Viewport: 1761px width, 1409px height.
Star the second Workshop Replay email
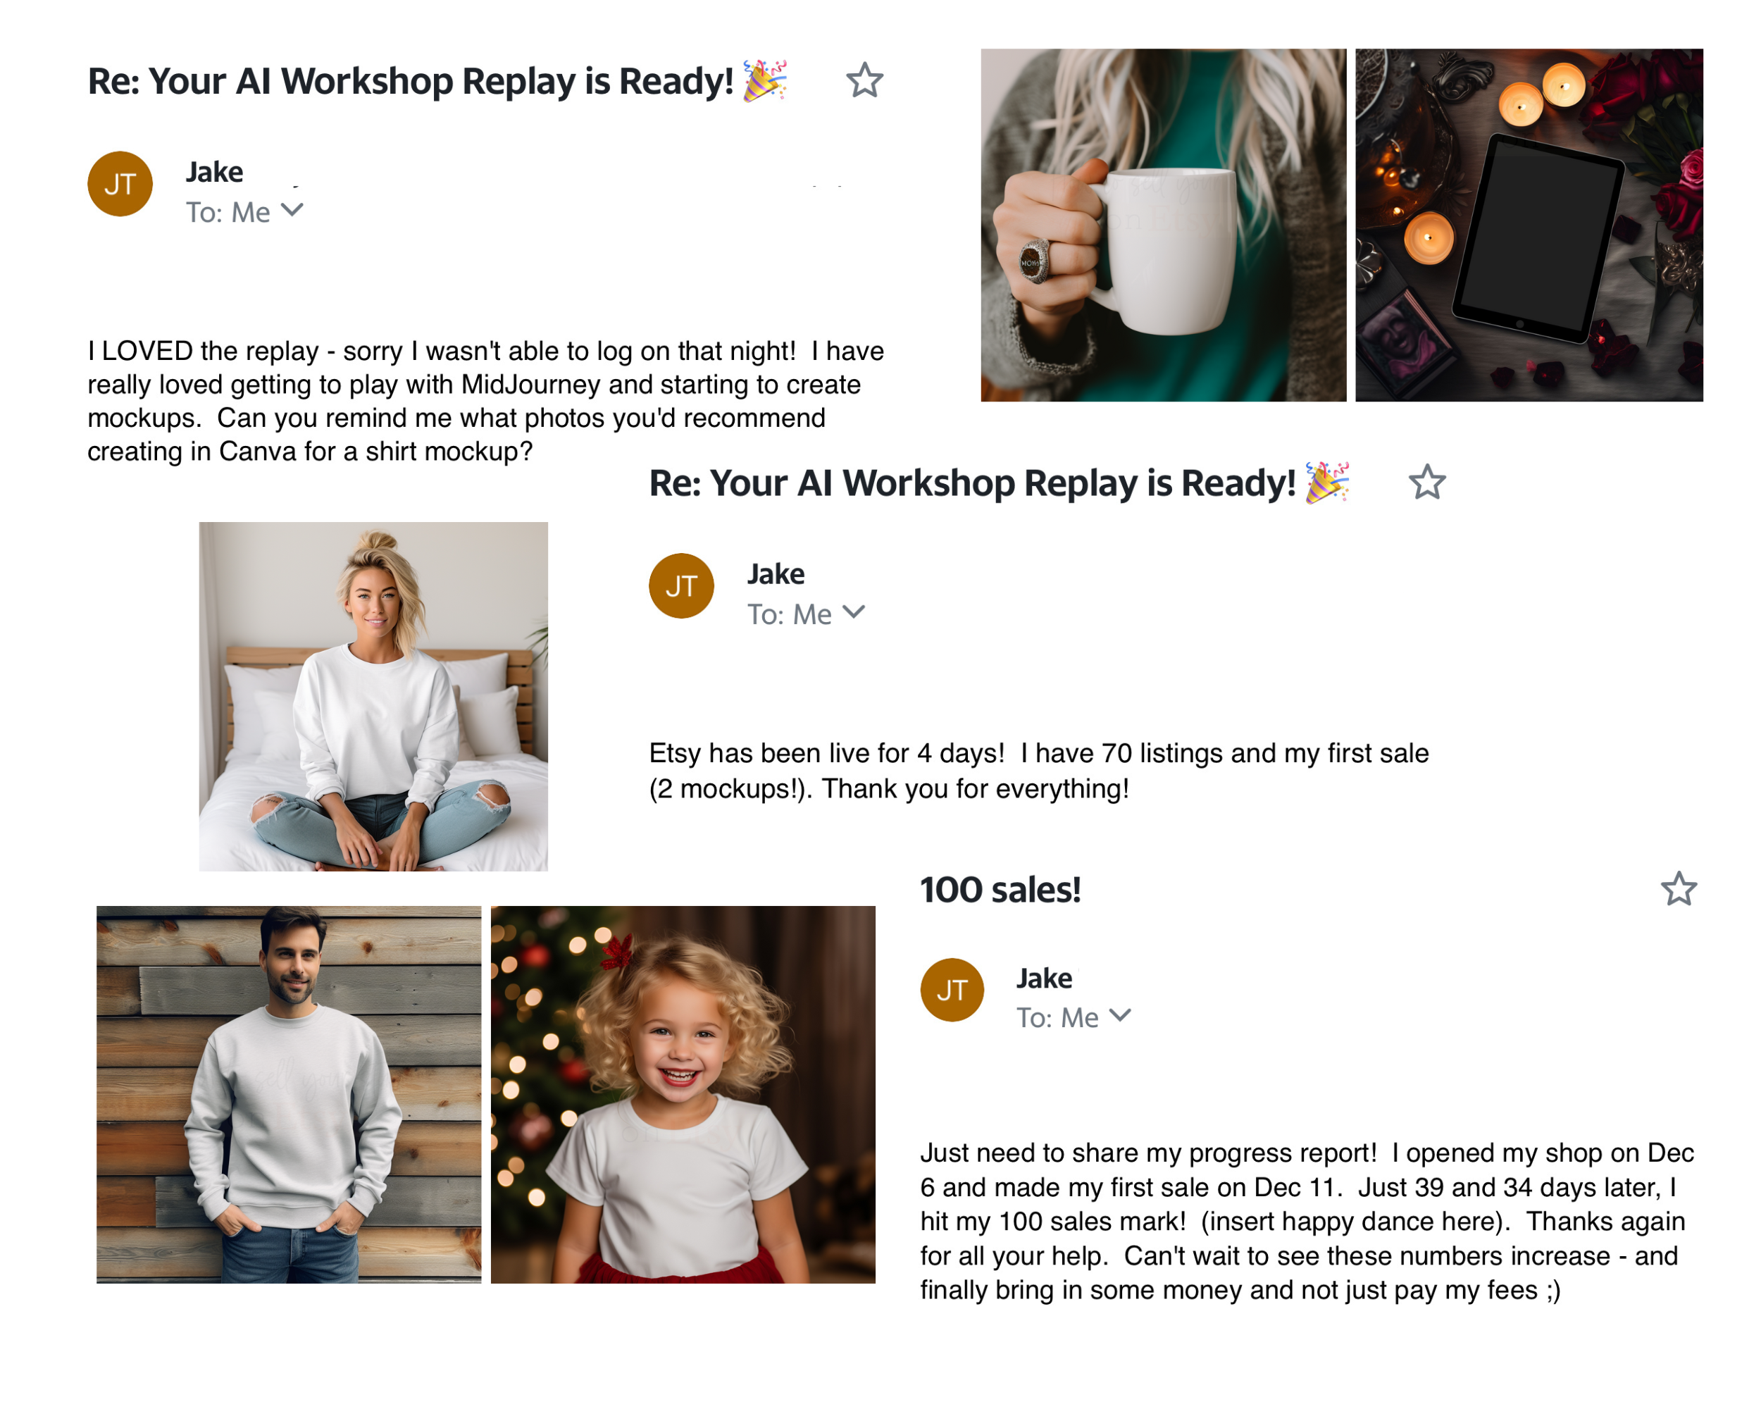pos(1427,482)
